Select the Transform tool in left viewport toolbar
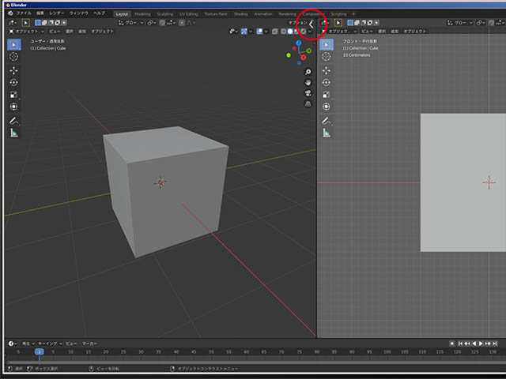506x379 pixels. pyautogui.click(x=13, y=107)
